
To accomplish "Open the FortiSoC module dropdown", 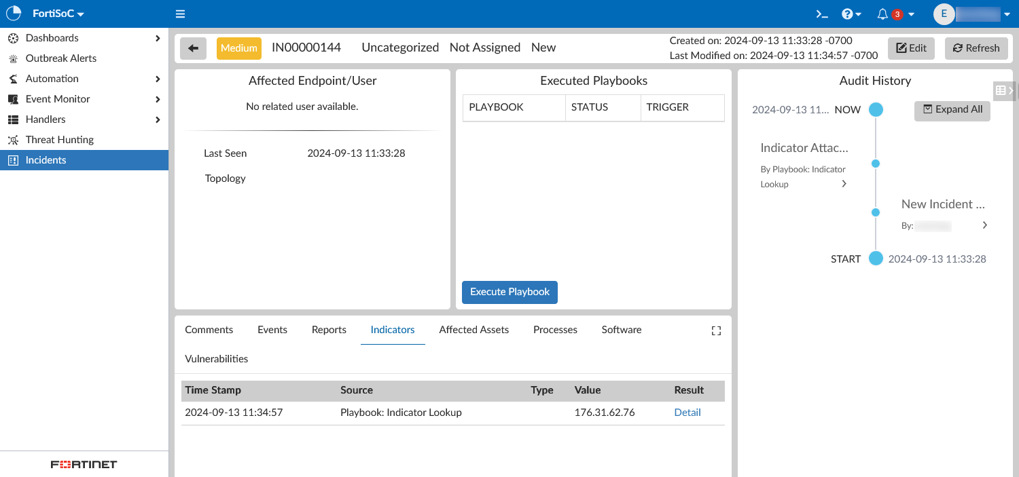I will [x=58, y=14].
